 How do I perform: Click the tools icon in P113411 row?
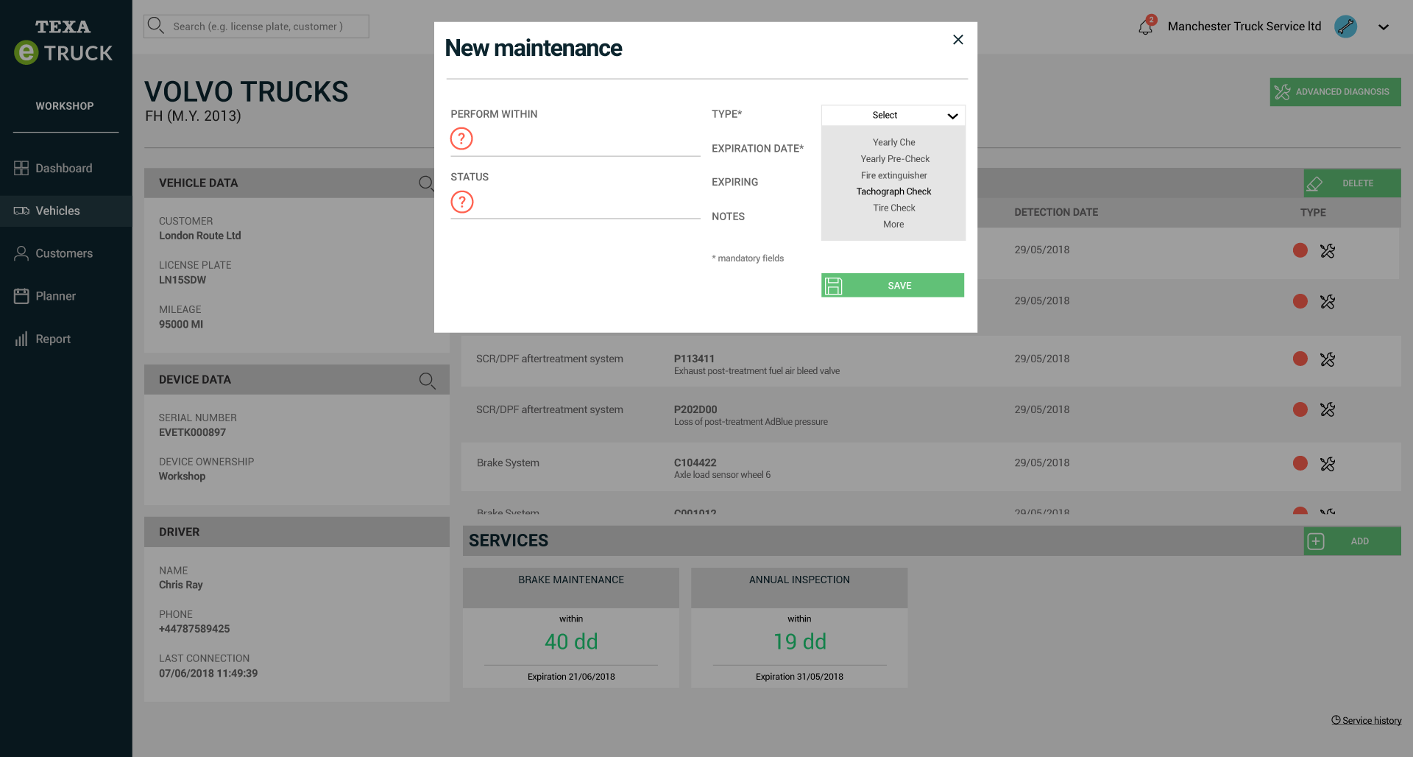[x=1327, y=359]
